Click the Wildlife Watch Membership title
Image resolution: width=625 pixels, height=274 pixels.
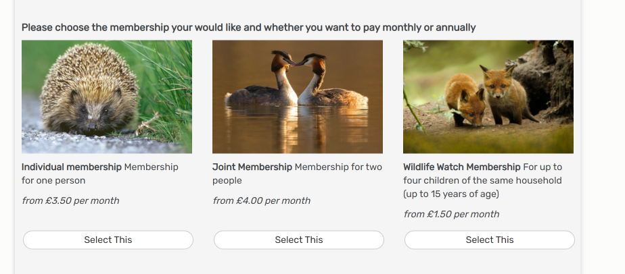(x=462, y=167)
